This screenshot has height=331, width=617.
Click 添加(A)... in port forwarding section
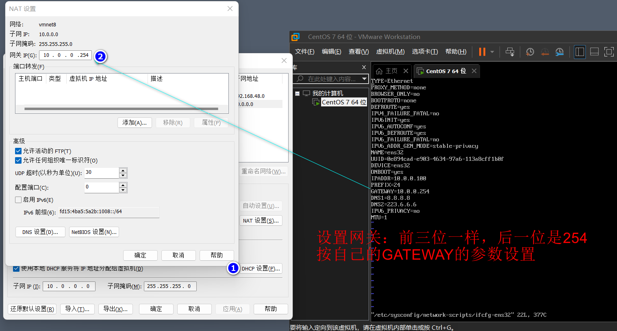(x=135, y=123)
